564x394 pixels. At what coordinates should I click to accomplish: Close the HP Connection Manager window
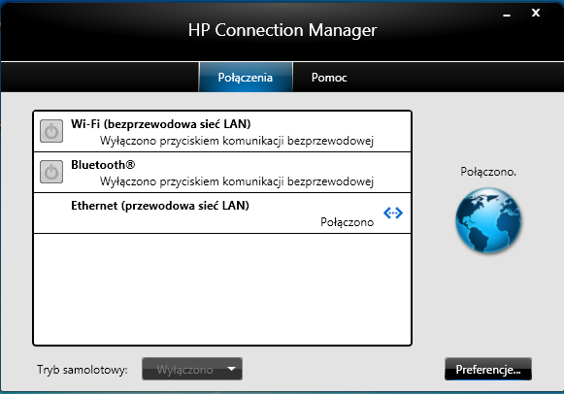pyautogui.click(x=536, y=13)
